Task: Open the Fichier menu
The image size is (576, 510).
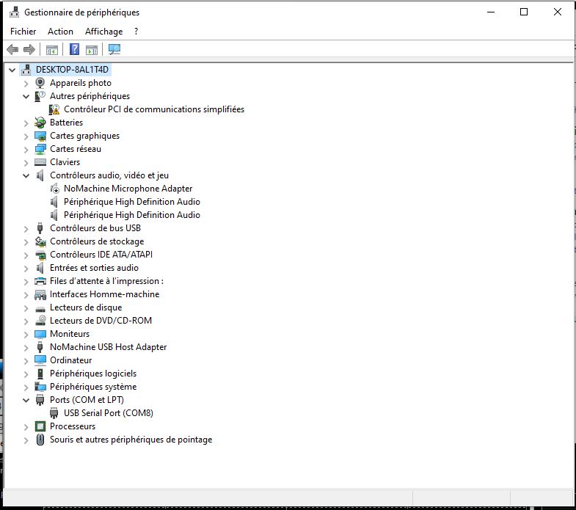Action: click(23, 32)
